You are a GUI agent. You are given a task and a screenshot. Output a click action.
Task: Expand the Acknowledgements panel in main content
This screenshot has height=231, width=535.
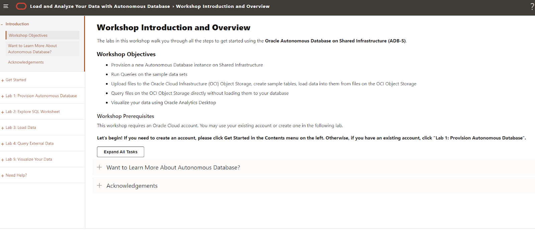(314, 186)
